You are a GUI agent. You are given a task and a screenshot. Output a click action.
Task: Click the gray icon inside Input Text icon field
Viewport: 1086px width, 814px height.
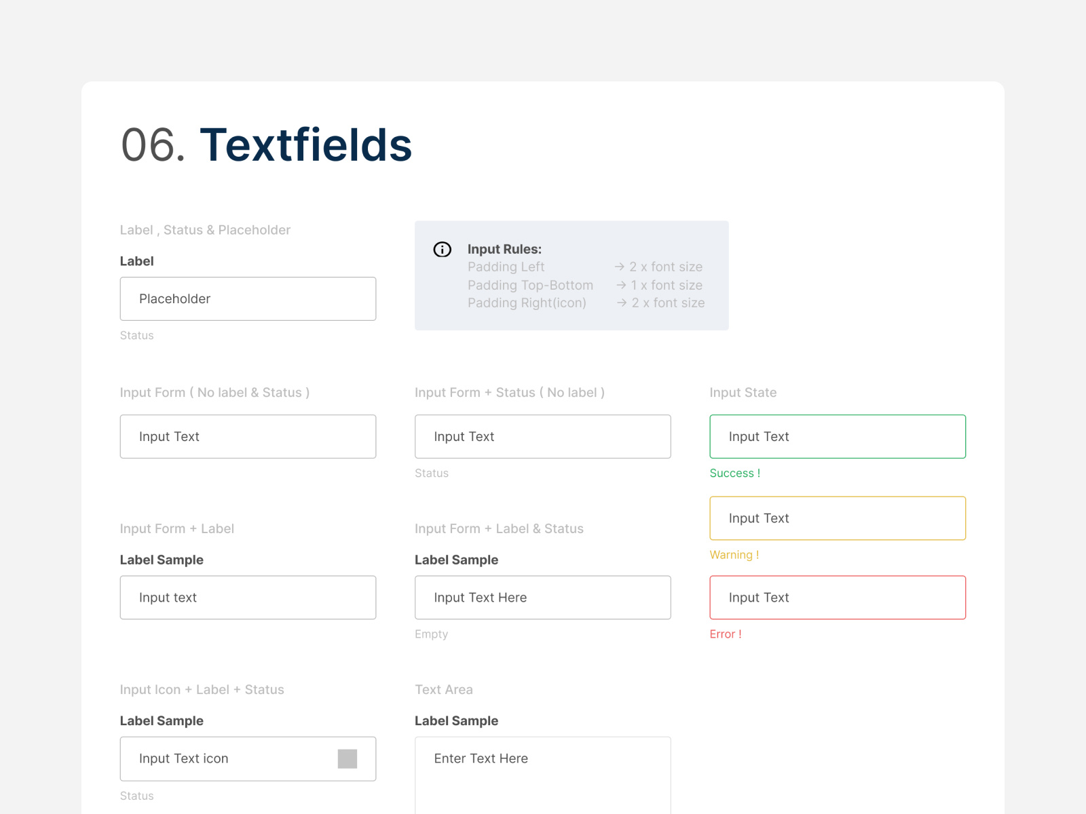point(347,758)
